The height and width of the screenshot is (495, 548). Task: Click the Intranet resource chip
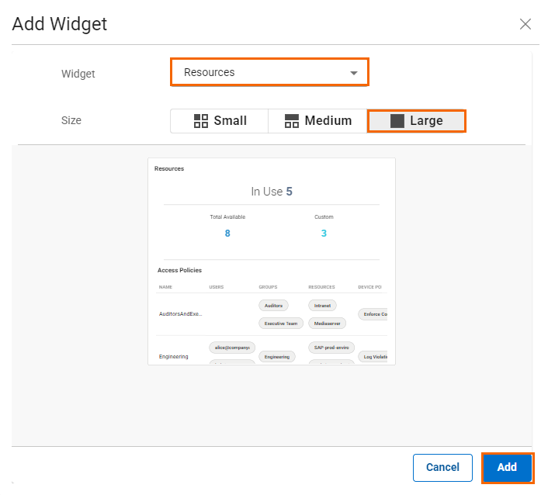tap(322, 306)
